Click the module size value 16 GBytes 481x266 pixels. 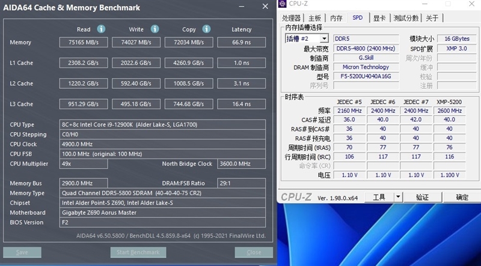point(457,38)
